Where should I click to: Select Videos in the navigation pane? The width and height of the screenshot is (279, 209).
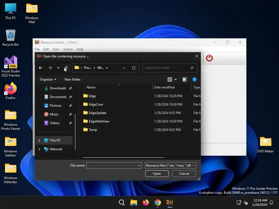coord(54,123)
